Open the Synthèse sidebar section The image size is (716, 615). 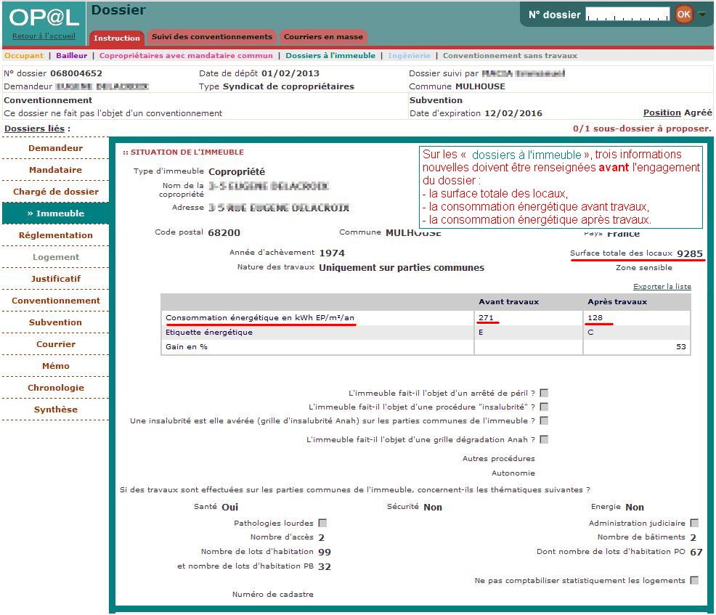[x=56, y=410]
